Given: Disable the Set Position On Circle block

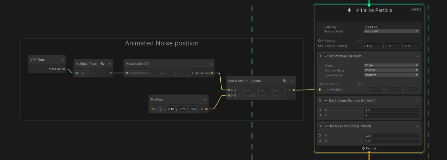Looking at the screenshot, I should (x=326, y=56).
